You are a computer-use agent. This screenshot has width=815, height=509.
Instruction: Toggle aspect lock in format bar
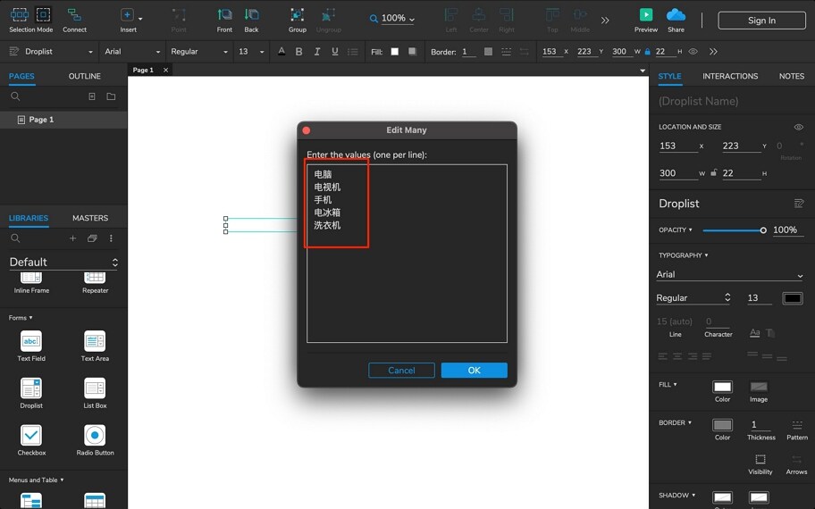tap(647, 52)
